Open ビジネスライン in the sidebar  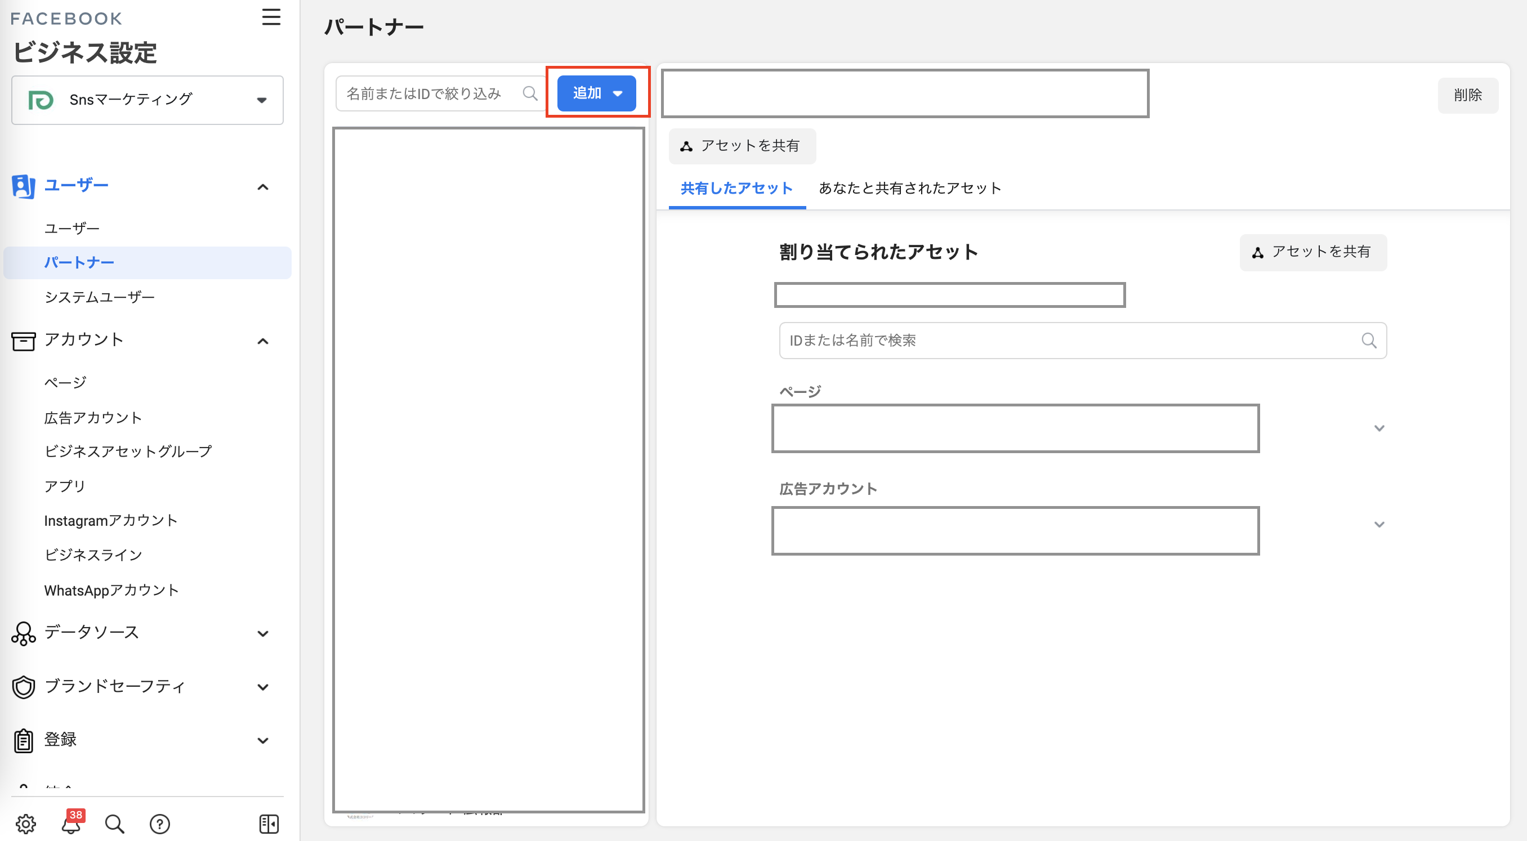(93, 554)
